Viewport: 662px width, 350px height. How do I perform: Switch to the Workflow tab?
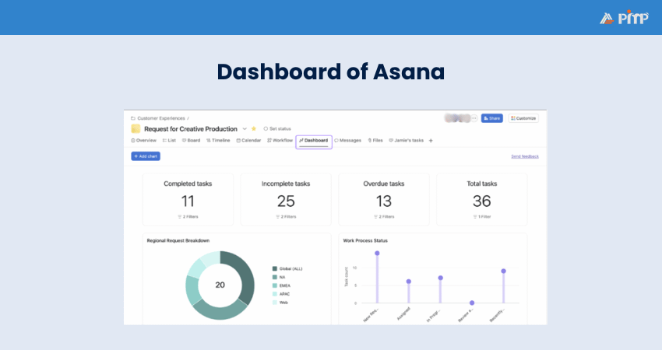coord(280,141)
